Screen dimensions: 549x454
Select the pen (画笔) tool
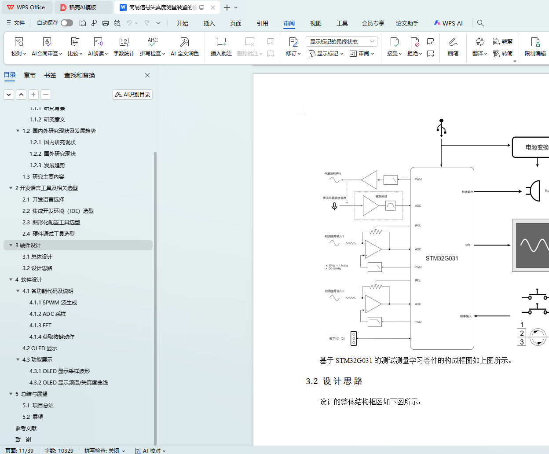coord(453,47)
